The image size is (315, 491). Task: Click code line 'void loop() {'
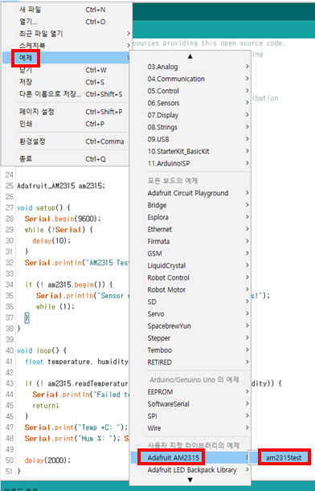click(42, 350)
